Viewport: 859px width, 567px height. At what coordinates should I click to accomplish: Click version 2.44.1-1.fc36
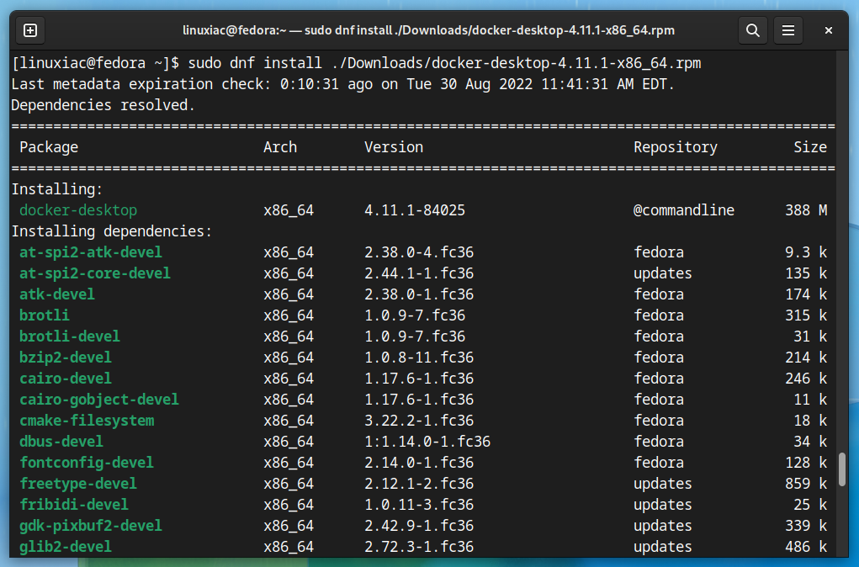(x=419, y=273)
